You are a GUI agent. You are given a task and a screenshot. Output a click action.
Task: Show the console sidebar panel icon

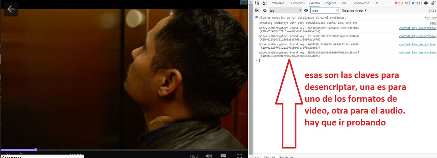tap(257, 11)
